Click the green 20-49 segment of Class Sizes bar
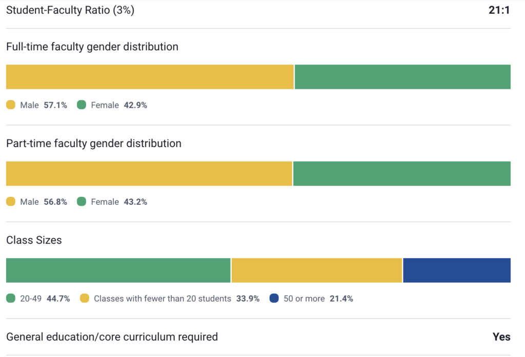This screenshot has width=525, height=357. pos(118,270)
